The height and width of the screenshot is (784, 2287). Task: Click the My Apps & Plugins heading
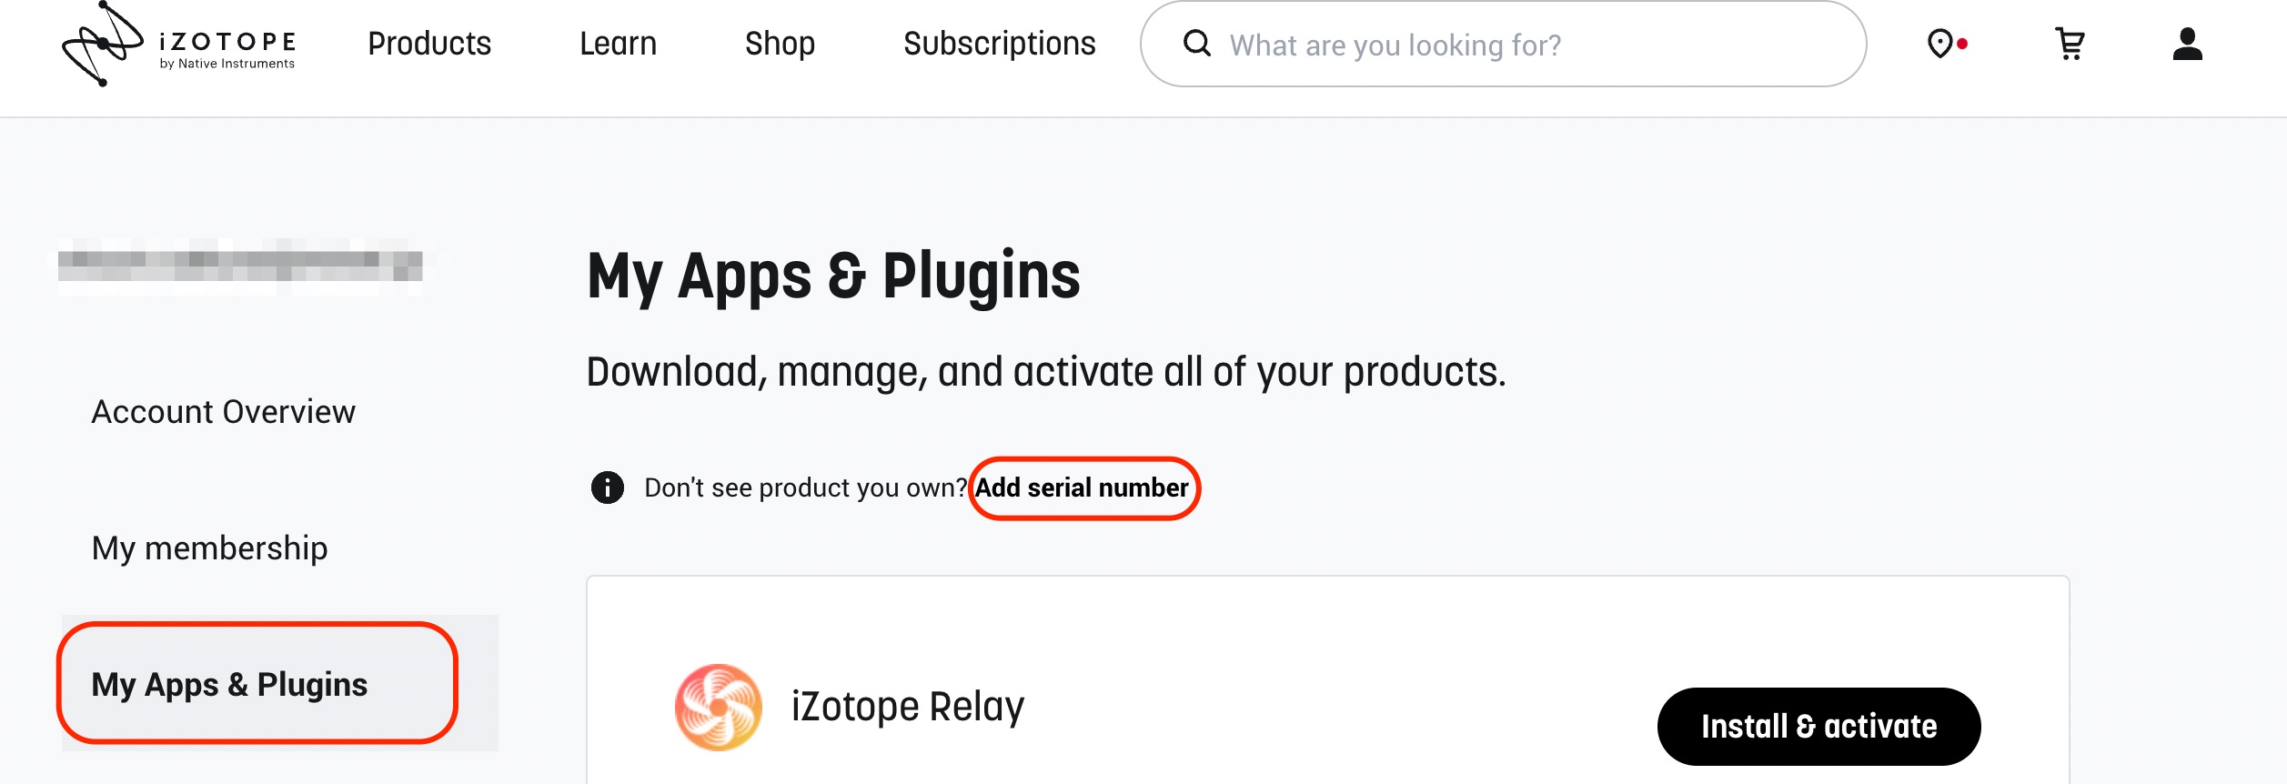pos(833,276)
